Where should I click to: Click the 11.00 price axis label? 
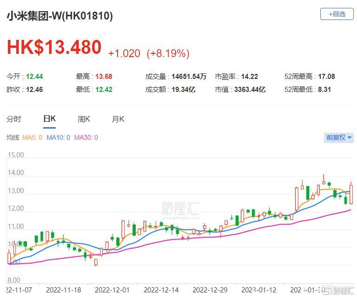[16, 227]
